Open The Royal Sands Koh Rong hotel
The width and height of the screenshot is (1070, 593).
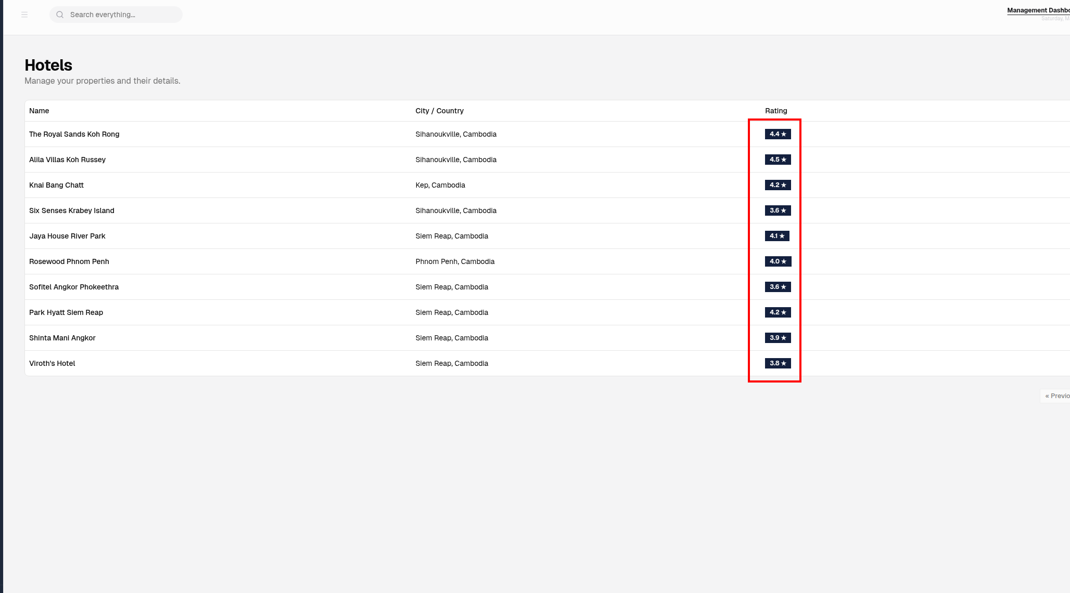click(74, 134)
